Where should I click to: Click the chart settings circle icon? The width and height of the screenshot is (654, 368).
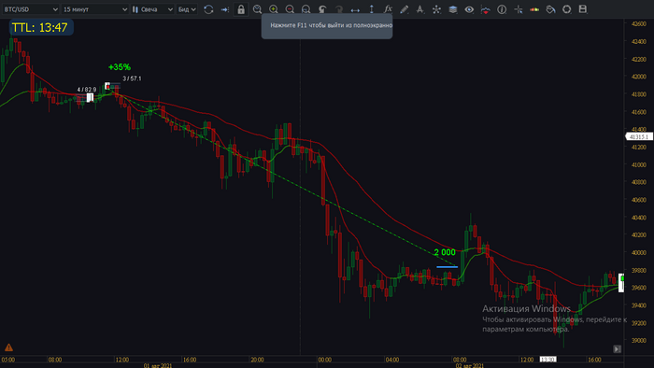(567, 9)
